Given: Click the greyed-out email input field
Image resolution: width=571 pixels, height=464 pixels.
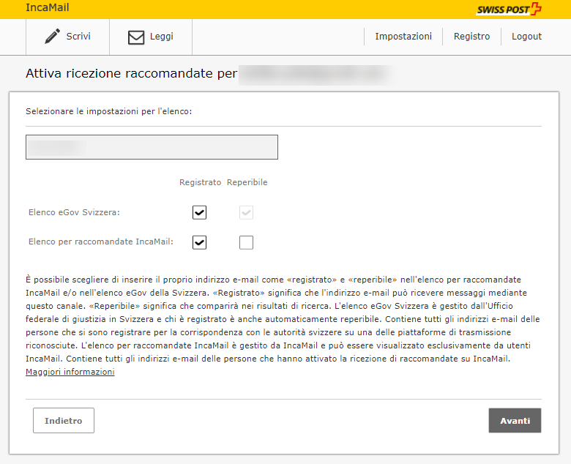Looking at the screenshot, I should (152, 147).
